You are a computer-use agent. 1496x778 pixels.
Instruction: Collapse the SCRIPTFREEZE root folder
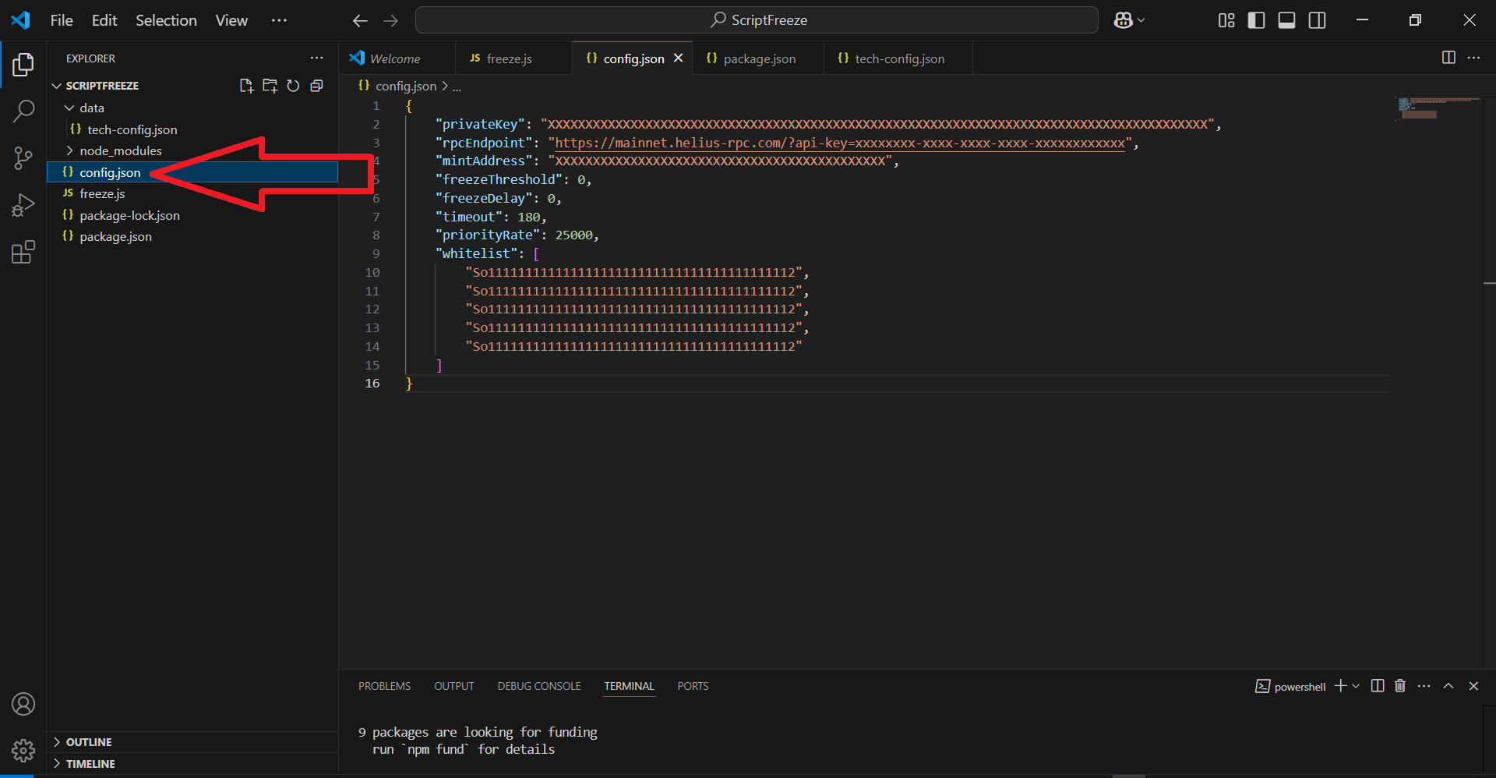56,86
